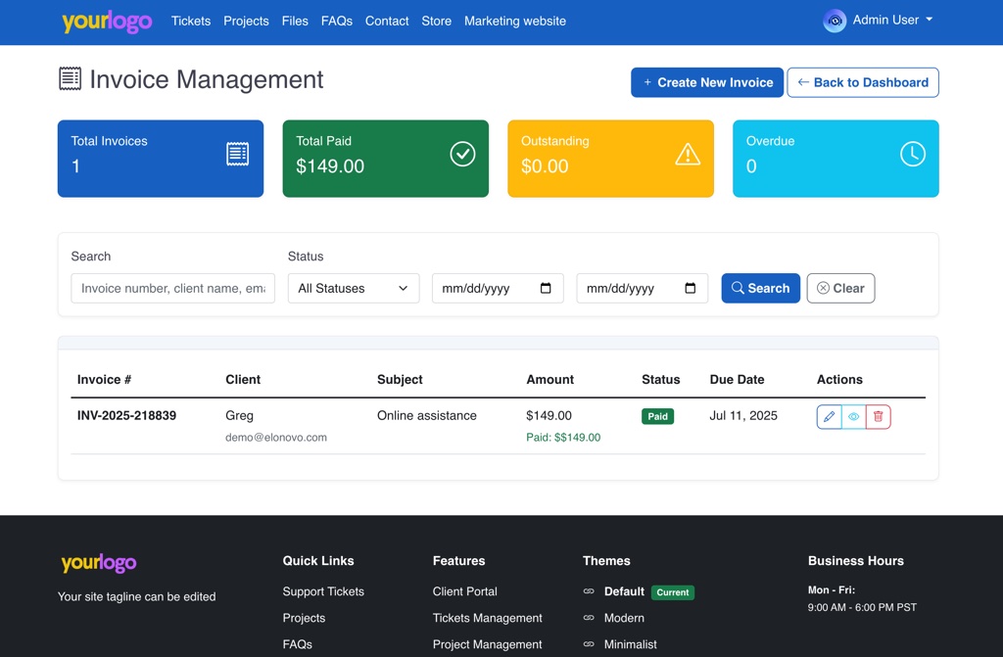The image size is (1003, 657).
Task: Open the Tickets menu item
Action: (191, 21)
